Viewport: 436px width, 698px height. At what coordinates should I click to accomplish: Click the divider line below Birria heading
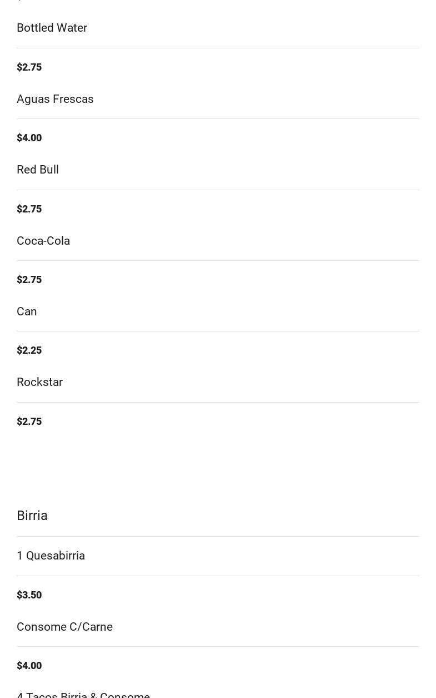pos(218,536)
